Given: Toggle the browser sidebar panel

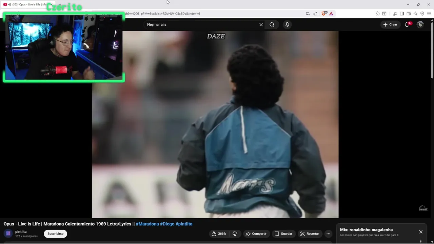Looking at the screenshot, I should point(402,14).
